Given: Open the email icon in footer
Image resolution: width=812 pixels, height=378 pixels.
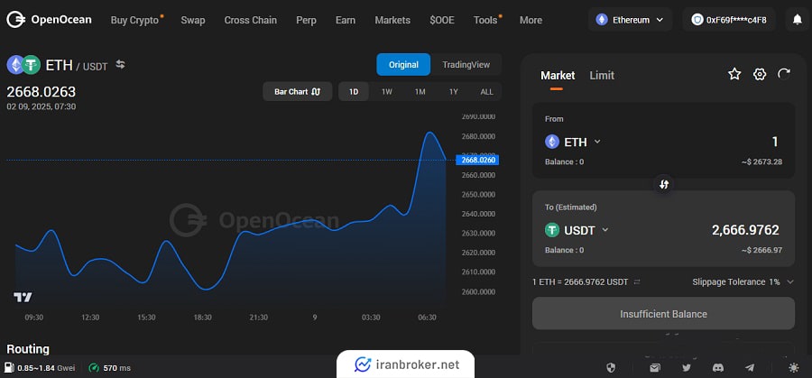Looking at the screenshot, I should [x=655, y=368].
